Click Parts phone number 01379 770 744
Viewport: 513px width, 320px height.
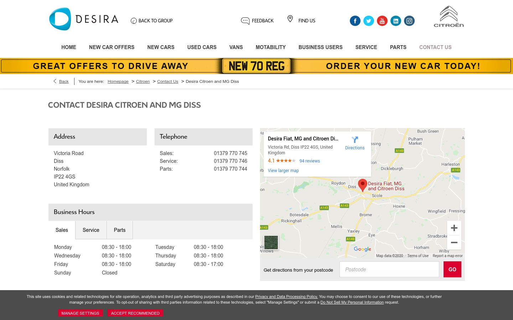pyautogui.click(x=230, y=169)
